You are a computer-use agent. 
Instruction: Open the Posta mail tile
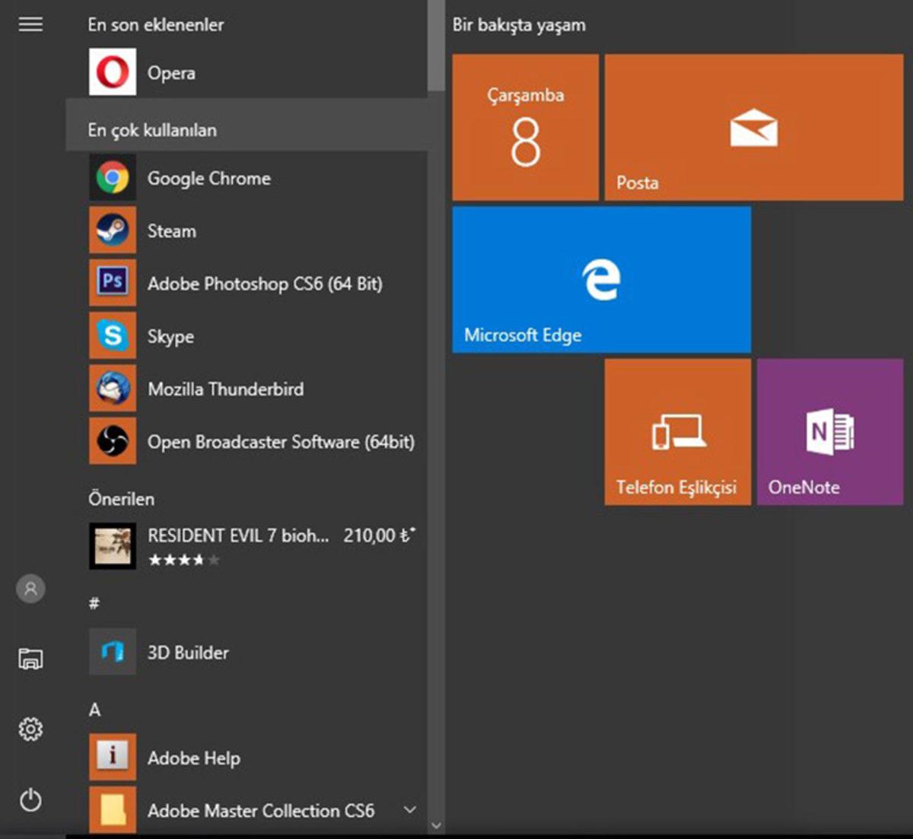click(x=752, y=128)
